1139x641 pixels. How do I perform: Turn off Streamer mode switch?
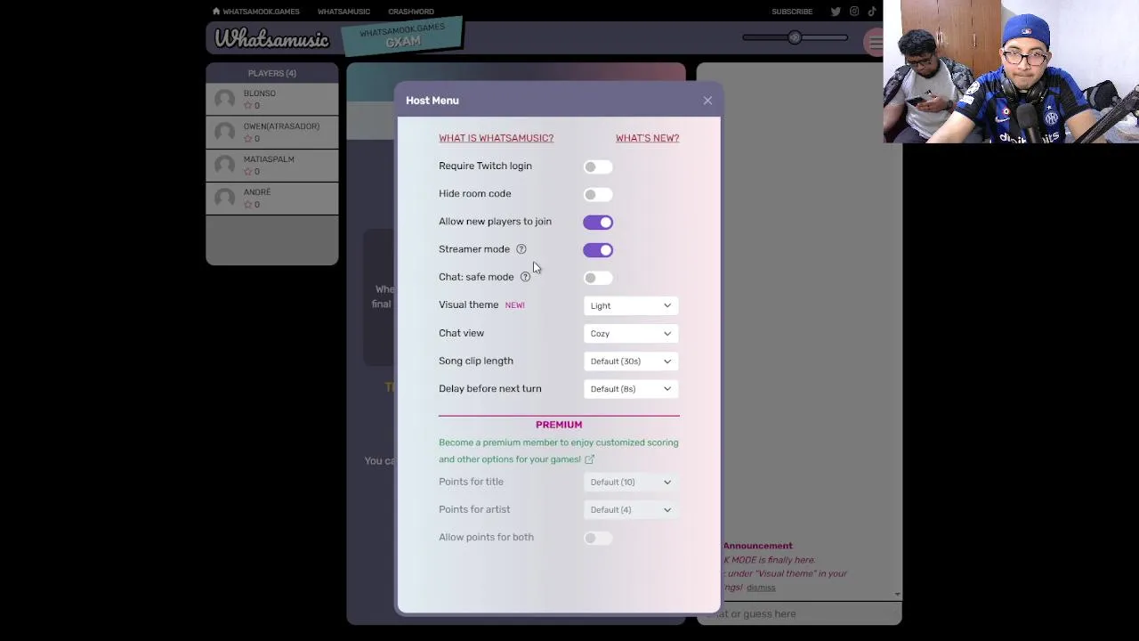[598, 249]
